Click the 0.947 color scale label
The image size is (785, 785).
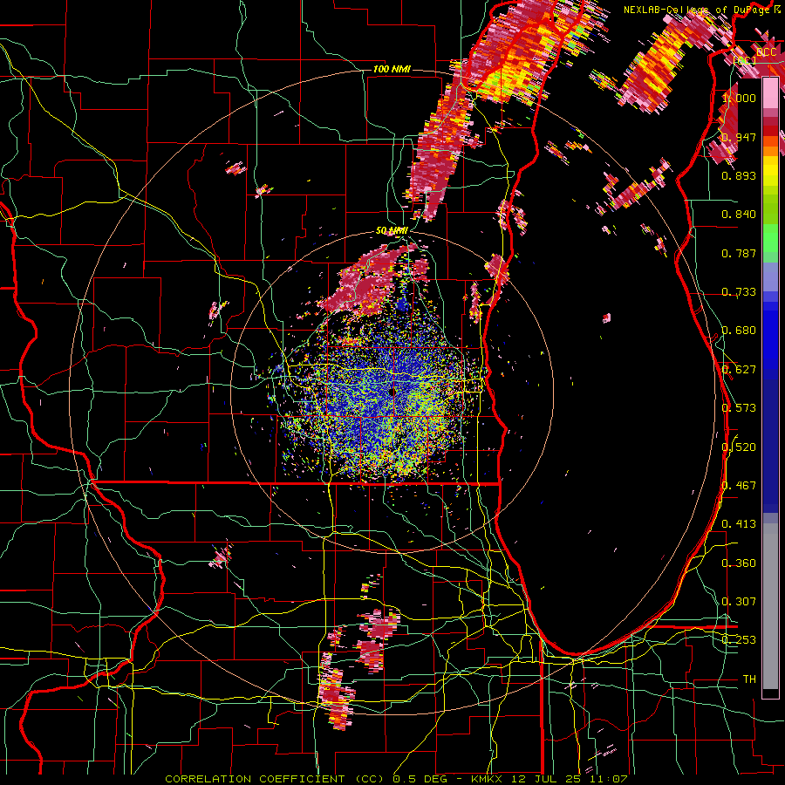[x=739, y=137]
